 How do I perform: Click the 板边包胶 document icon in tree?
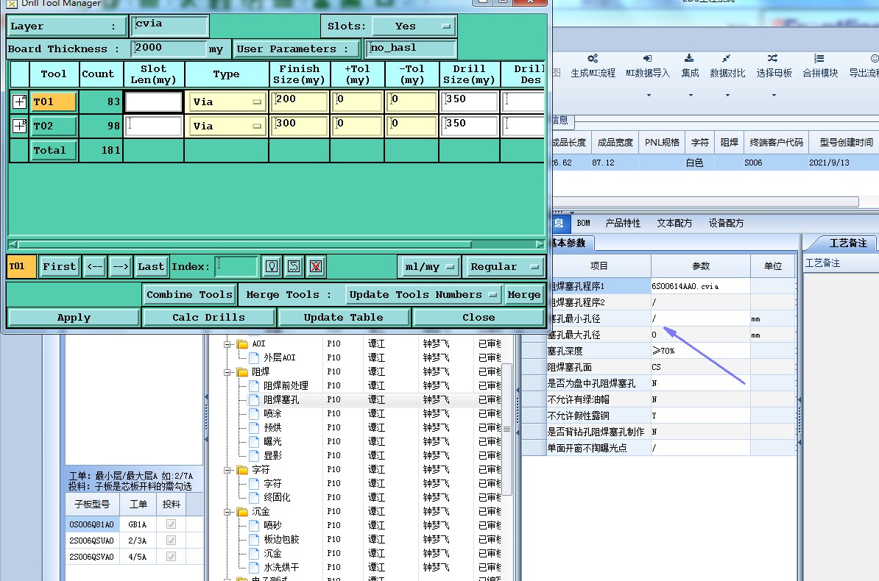254,540
